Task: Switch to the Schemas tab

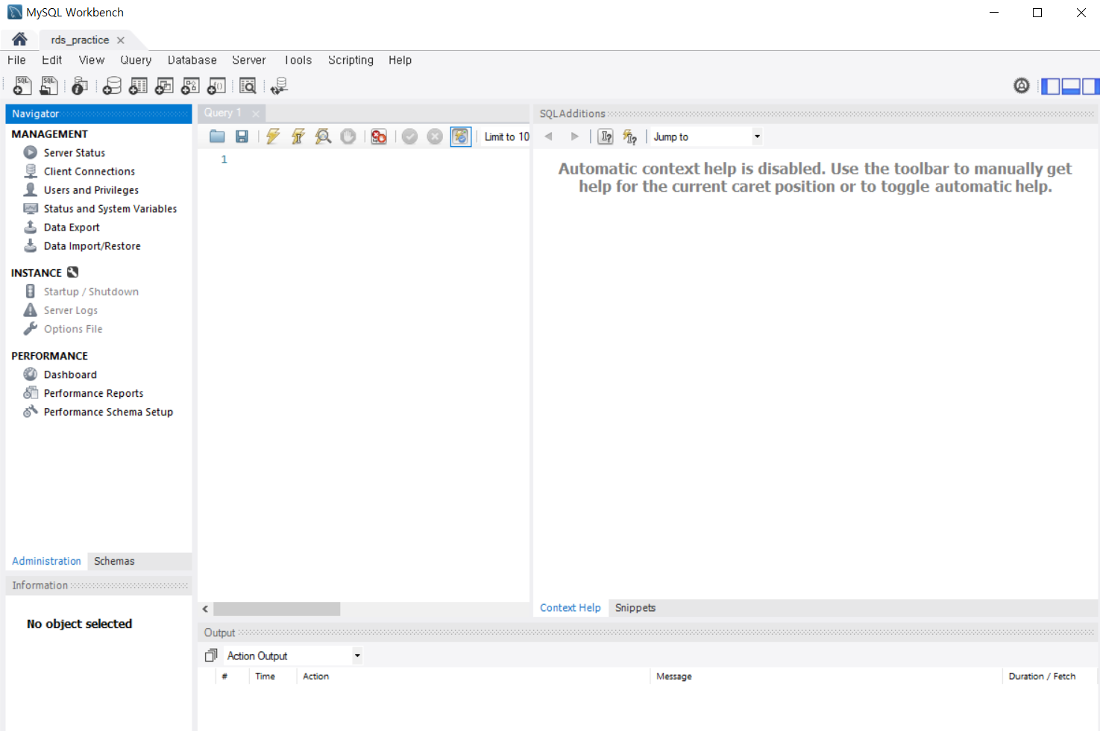Action: pyautogui.click(x=114, y=561)
